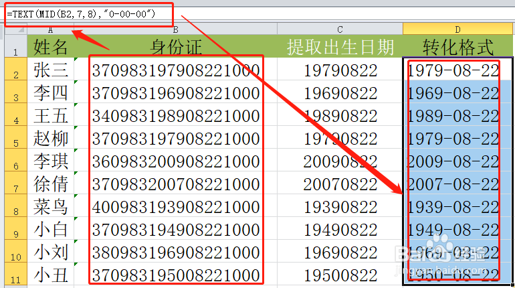Image resolution: width=515 pixels, height=288 pixels.
Task: Select column B header
Action: [x=176, y=29]
